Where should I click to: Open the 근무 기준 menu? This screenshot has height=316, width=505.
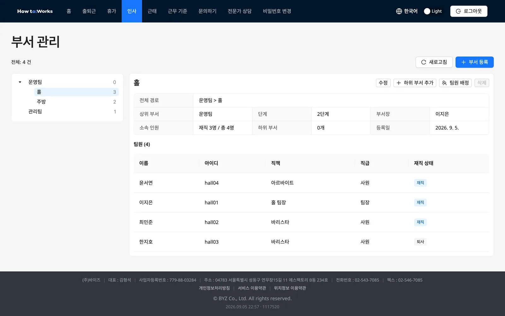(178, 11)
